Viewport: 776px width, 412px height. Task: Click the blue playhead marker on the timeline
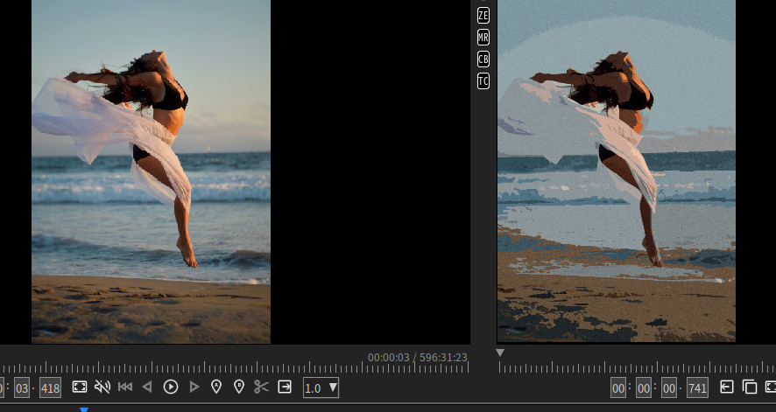(x=84, y=409)
